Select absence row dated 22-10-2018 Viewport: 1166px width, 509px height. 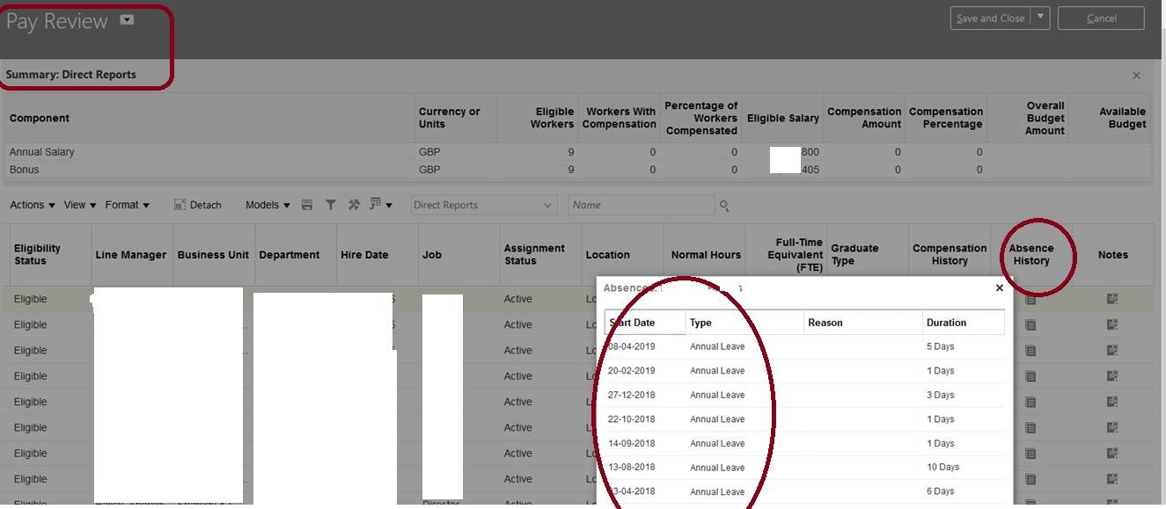pyautogui.click(x=804, y=419)
